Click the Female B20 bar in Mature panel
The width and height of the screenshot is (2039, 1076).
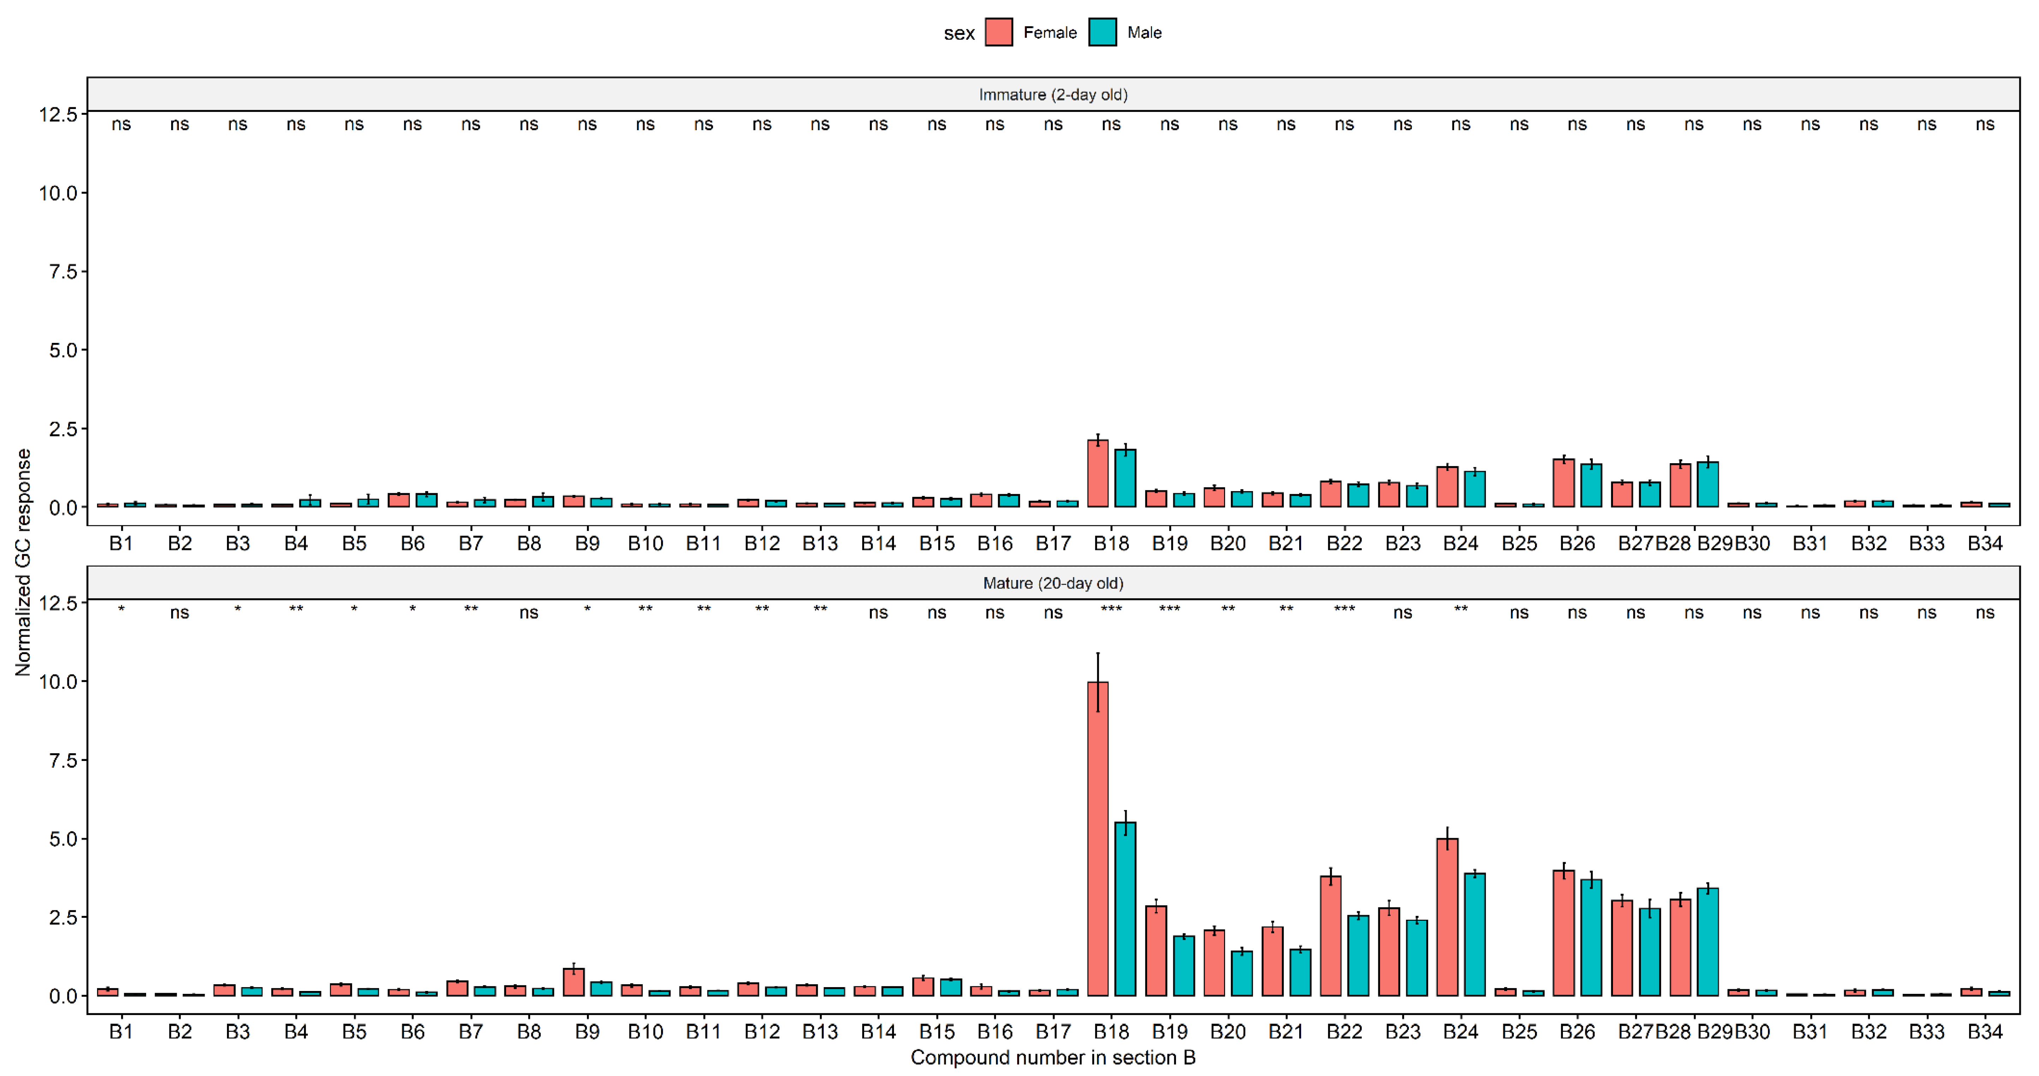(x=1214, y=963)
